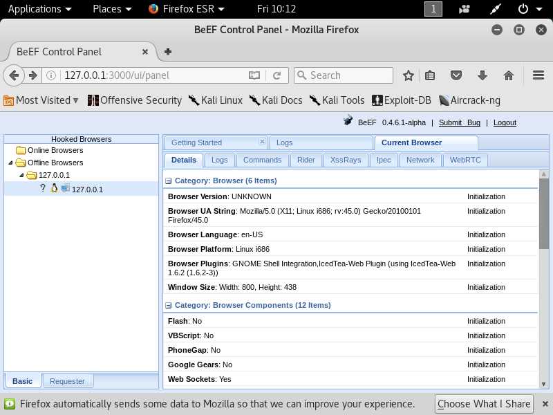Image resolution: width=553 pixels, height=415 pixels.
Task: Open the Applications menu
Action: pyautogui.click(x=39, y=9)
